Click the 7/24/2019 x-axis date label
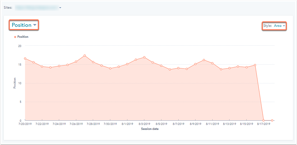Image resolution: width=297 pixels, height=145 pixels. [x=59, y=124]
